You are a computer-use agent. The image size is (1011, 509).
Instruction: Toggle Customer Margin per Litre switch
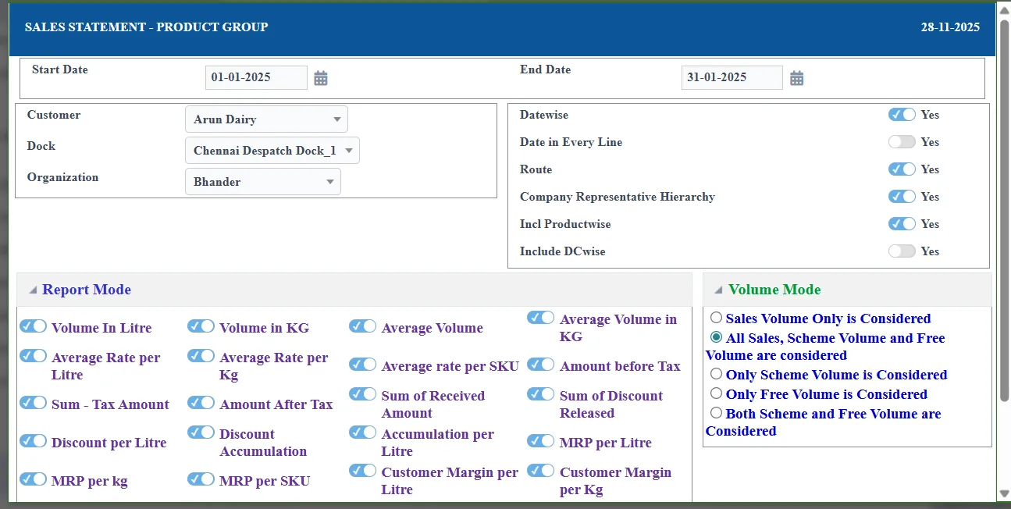(363, 471)
